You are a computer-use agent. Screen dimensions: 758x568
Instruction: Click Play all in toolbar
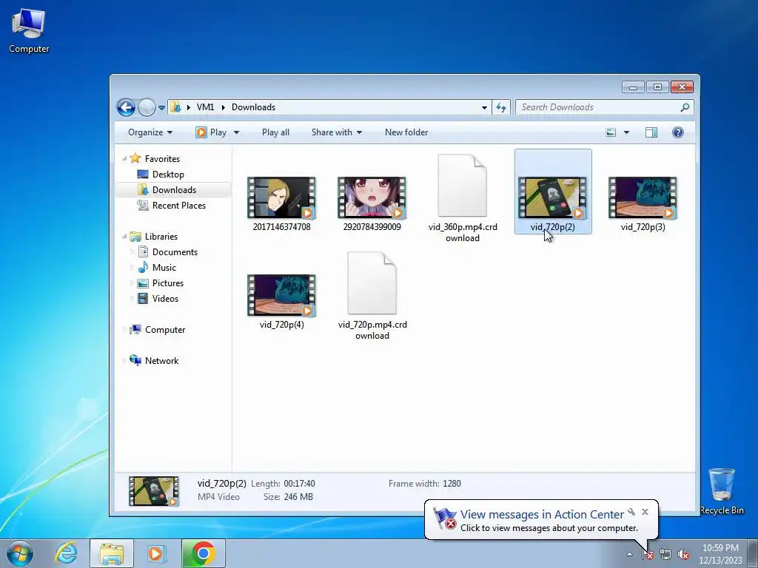click(275, 132)
